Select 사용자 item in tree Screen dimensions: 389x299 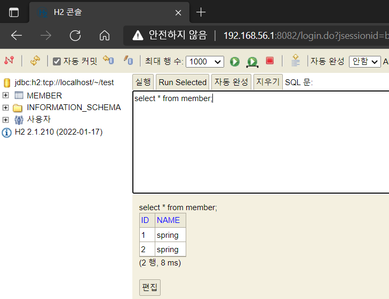click(x=39, y=120)
